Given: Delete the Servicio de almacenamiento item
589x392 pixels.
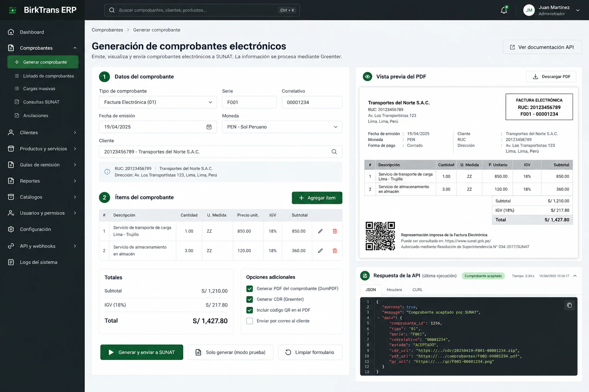Looking at the screenshot, I should [335, 251].
